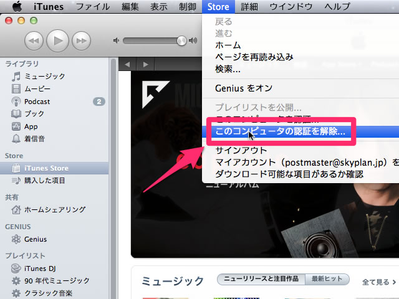Viewport: 399px width, 299px height.
Task: Open the ウインドウ menu
Action: pos(291,7)
